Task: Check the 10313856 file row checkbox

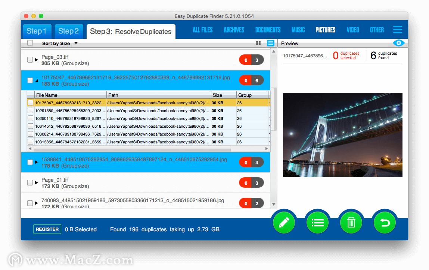Action: 30,142
